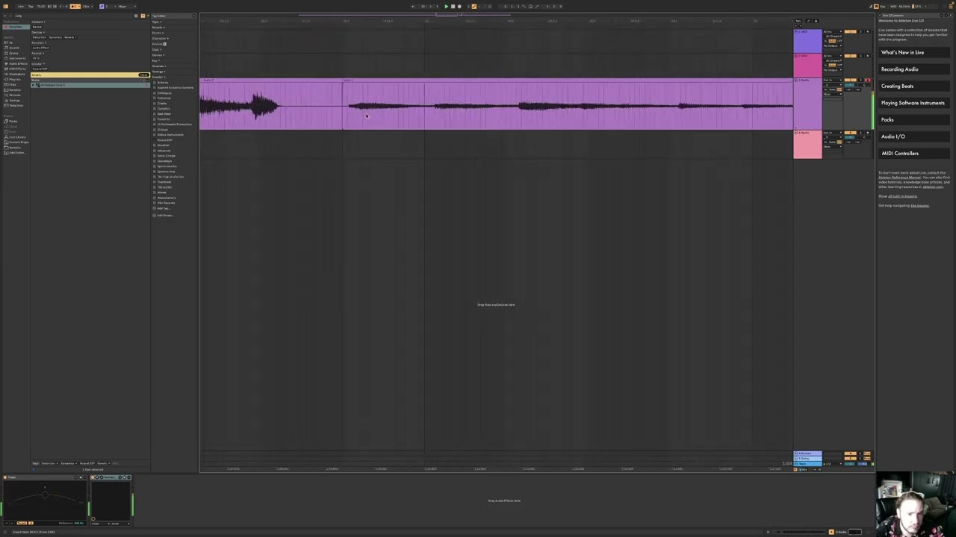
Task: Expand Genres group in Tag Editor
Action: click(x=158, y=55)
